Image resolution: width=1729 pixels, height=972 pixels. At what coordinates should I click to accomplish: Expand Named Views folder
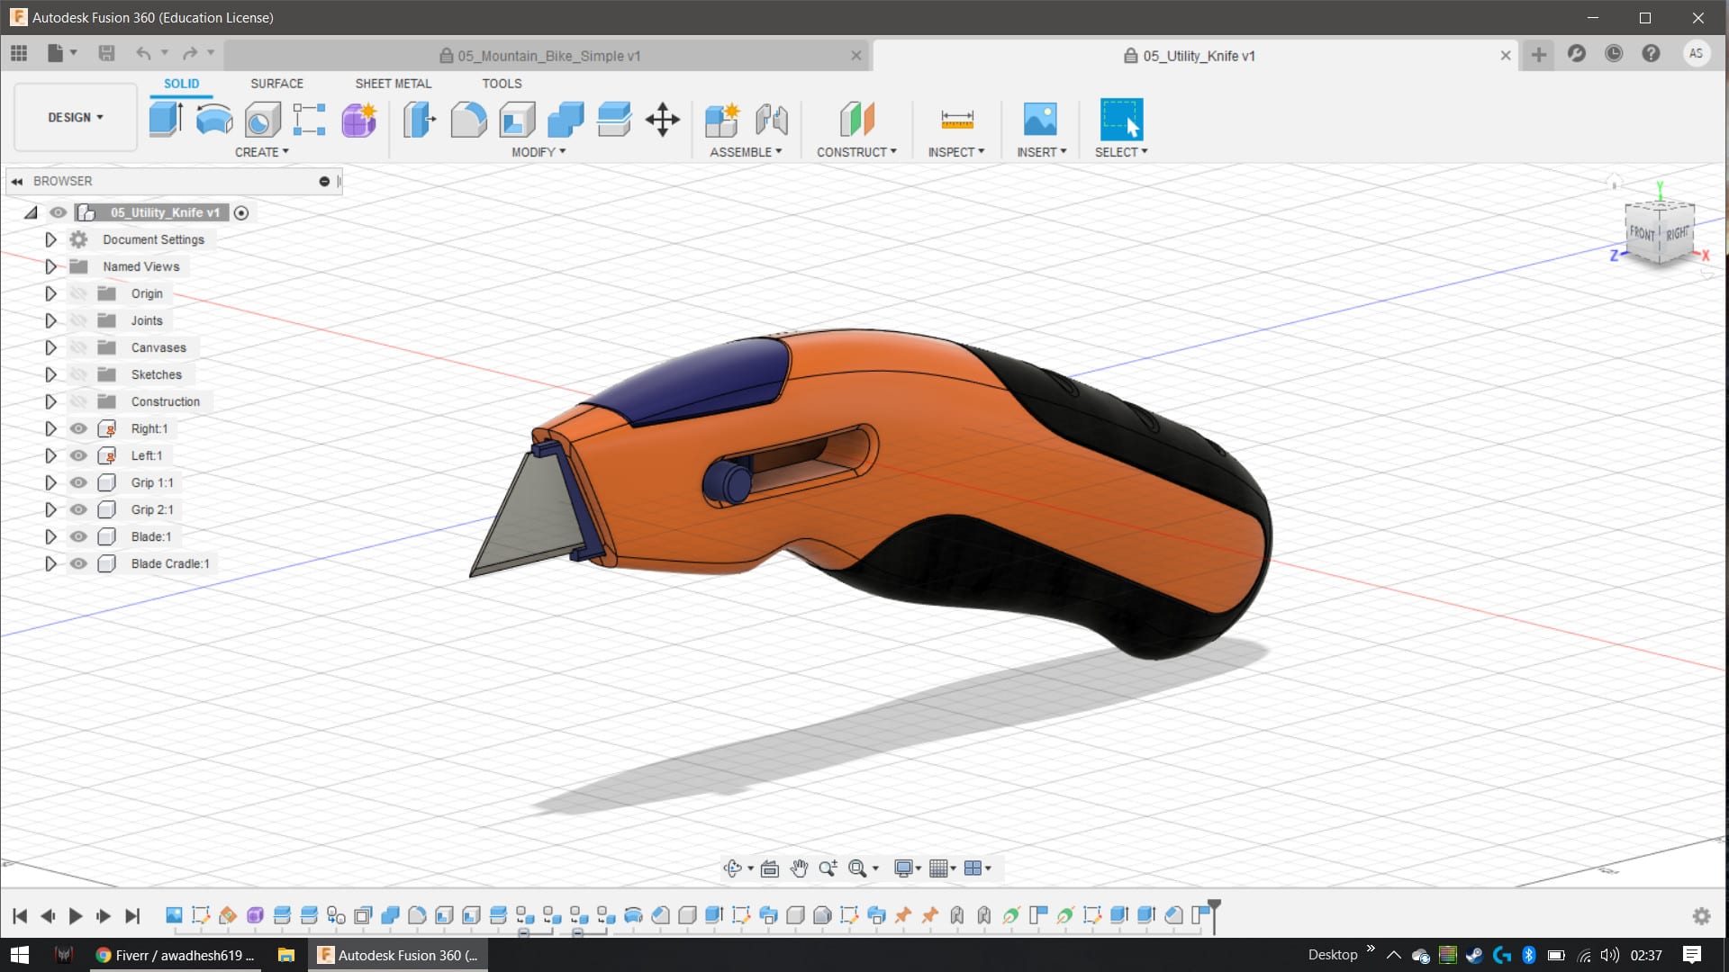(x=50, y=266)
